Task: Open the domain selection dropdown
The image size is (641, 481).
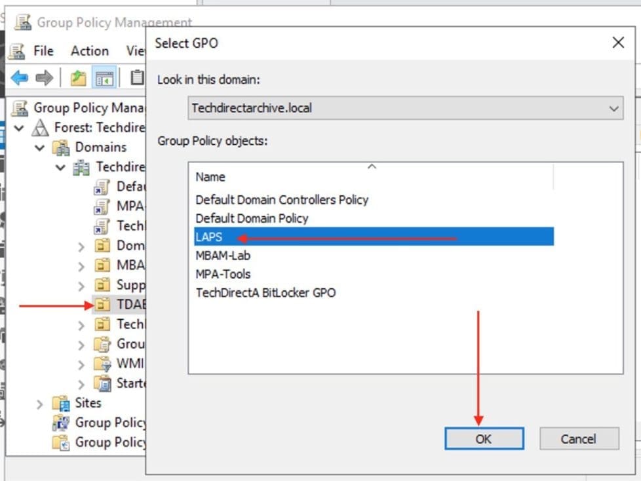Action: [x=614, y=109]
